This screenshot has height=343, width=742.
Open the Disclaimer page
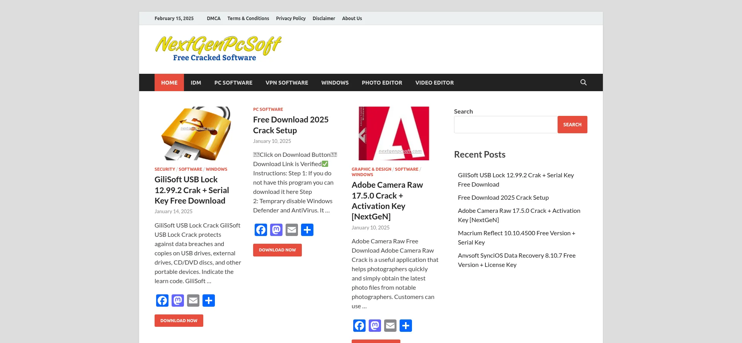click(x=324, y=19)
